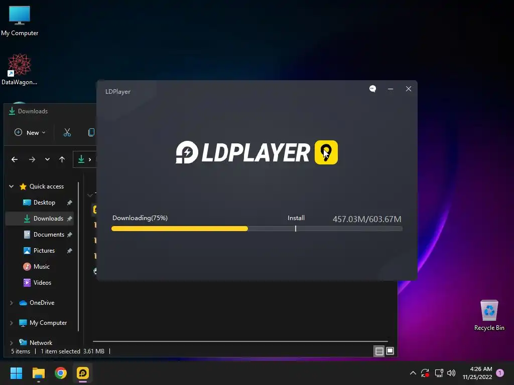Open the Windows Start menu
Image resolution: width=514 pixels, height=385 pixels.
[16, 373]
